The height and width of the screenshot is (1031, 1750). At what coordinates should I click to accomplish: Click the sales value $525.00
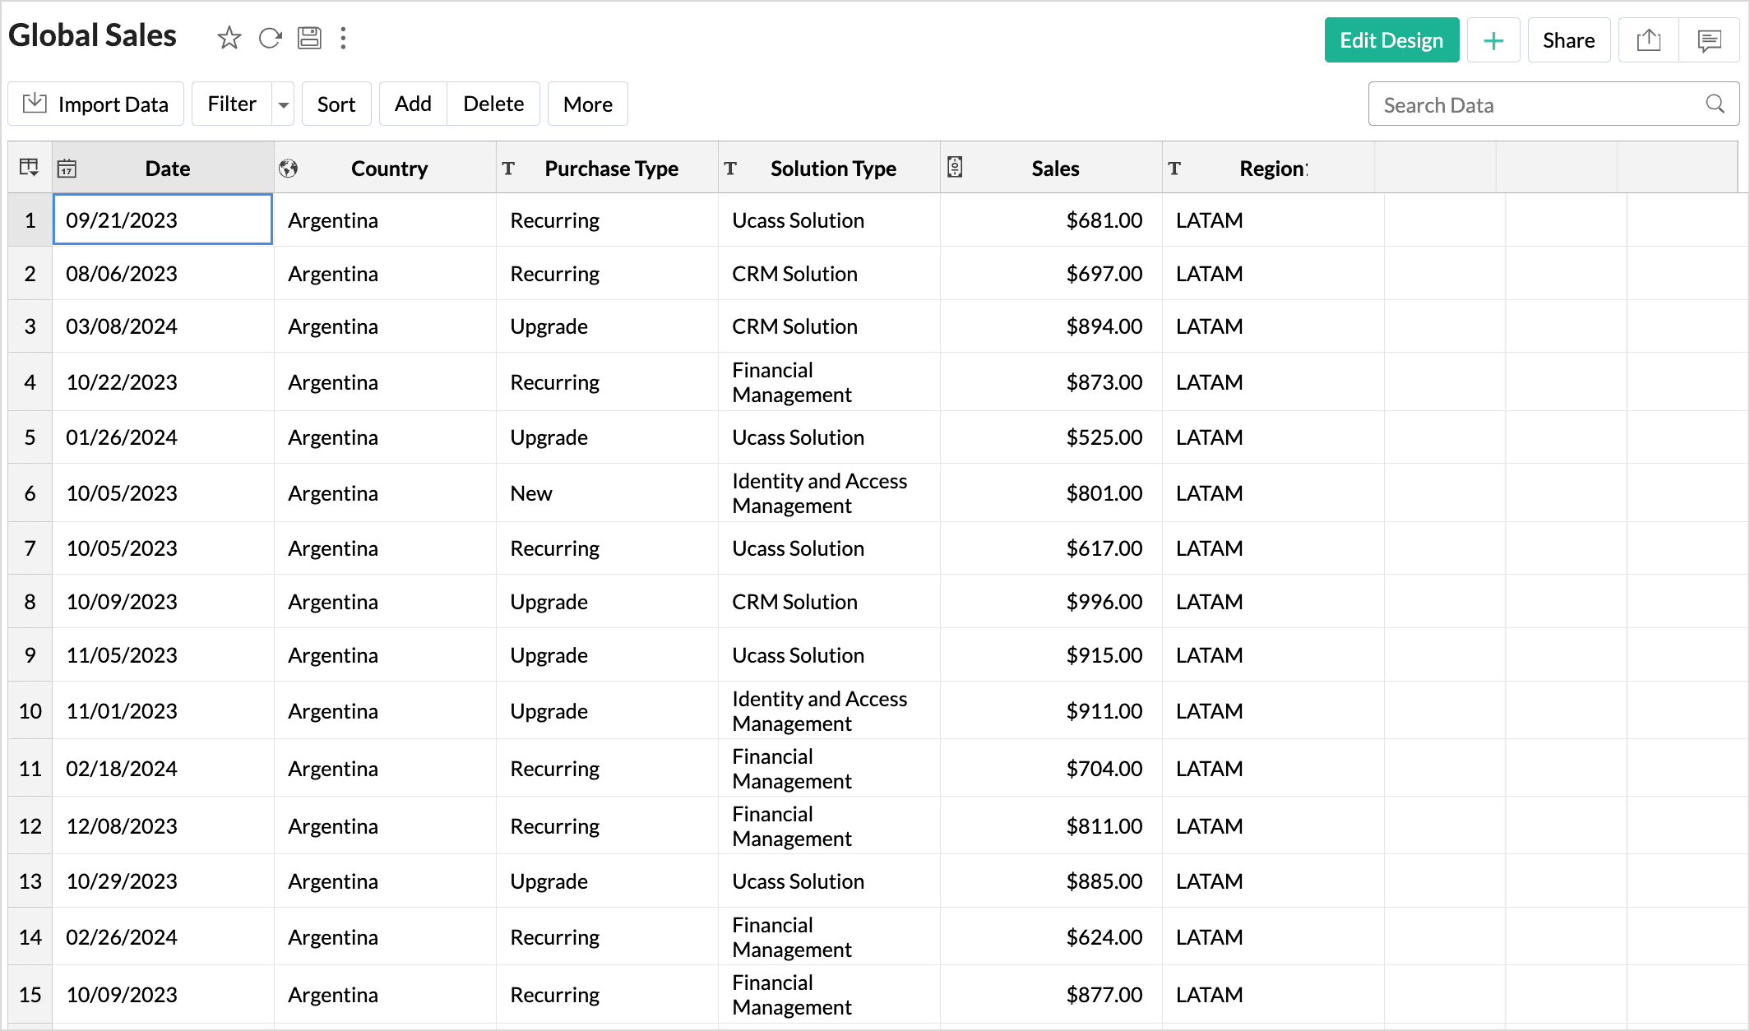[1104, 437]
